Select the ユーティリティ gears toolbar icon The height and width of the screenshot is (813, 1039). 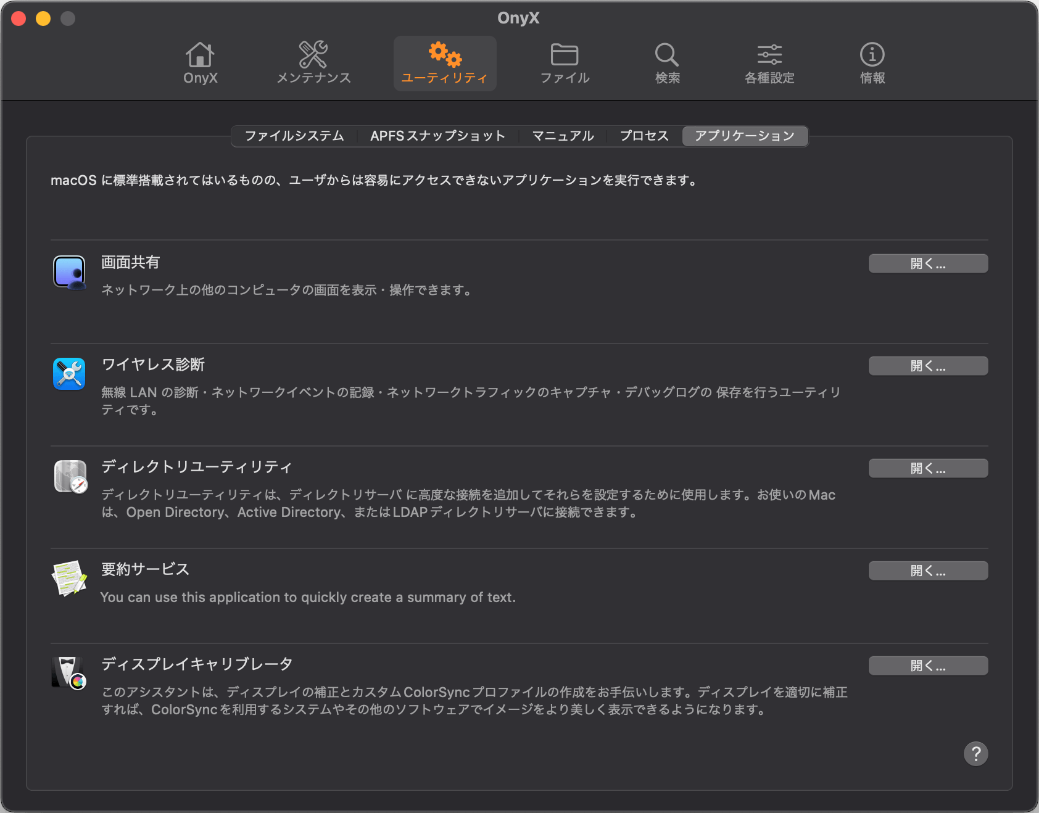tap(445, 64)
